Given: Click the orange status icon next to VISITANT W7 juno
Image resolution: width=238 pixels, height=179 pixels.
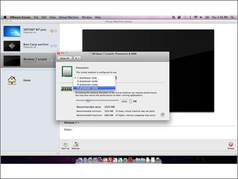Looking at the screenshot, I should (52, 31).
